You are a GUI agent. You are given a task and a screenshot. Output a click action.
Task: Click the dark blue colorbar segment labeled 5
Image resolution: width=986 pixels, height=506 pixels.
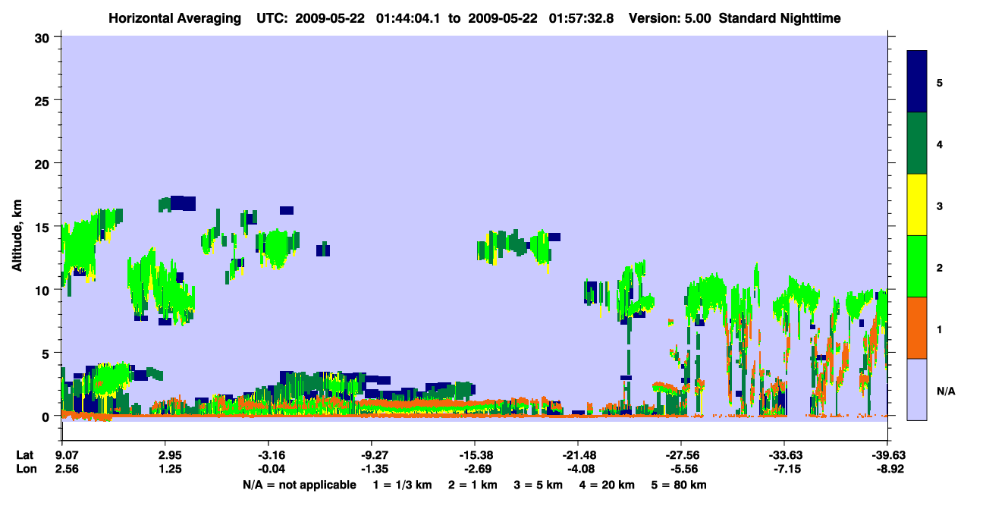[x=917, y=82]
